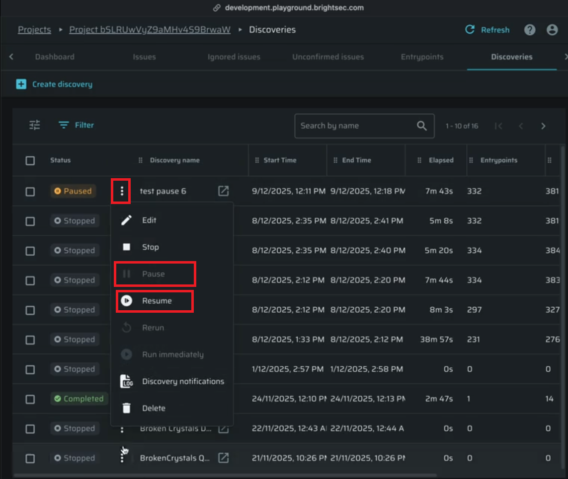Click drag handle of the Elapsed column

click(x=419, y=160)
